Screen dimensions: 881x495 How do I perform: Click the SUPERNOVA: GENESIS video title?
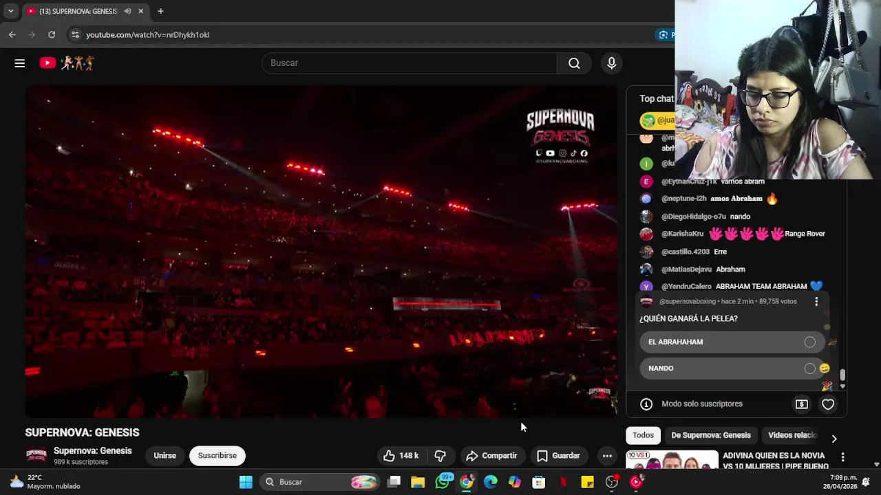82,432
